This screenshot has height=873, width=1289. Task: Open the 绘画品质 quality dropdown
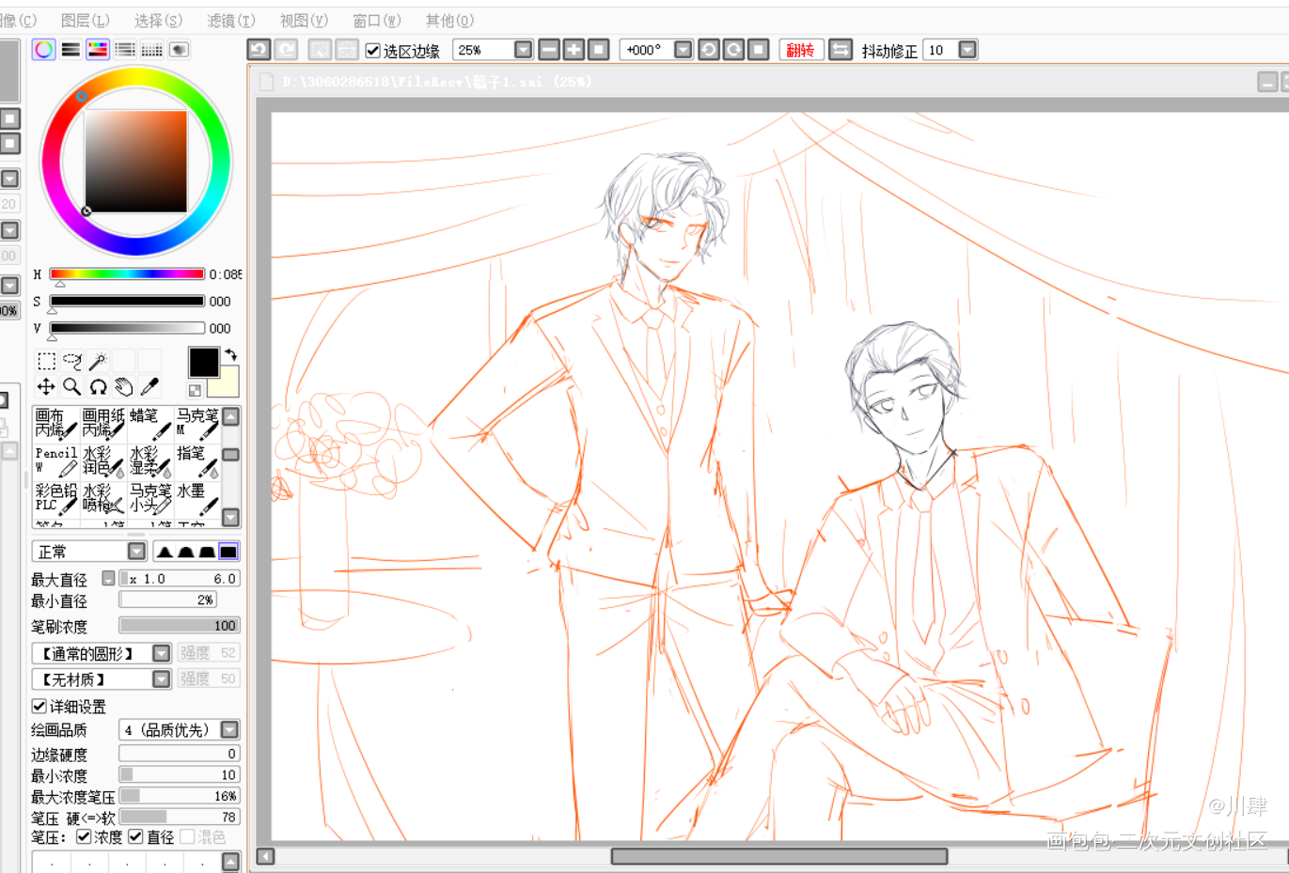(229, 730)
